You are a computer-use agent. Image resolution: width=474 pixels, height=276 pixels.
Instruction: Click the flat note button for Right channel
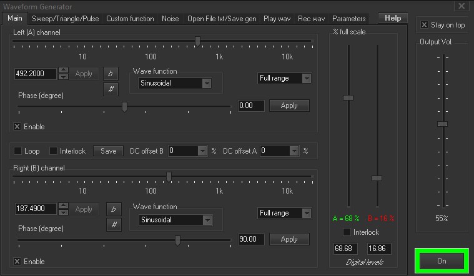[x=114, y=209]
